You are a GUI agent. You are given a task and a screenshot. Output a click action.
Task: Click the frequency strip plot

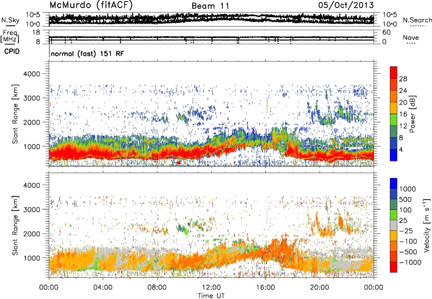pyautogui.click(x=211, y=37)
